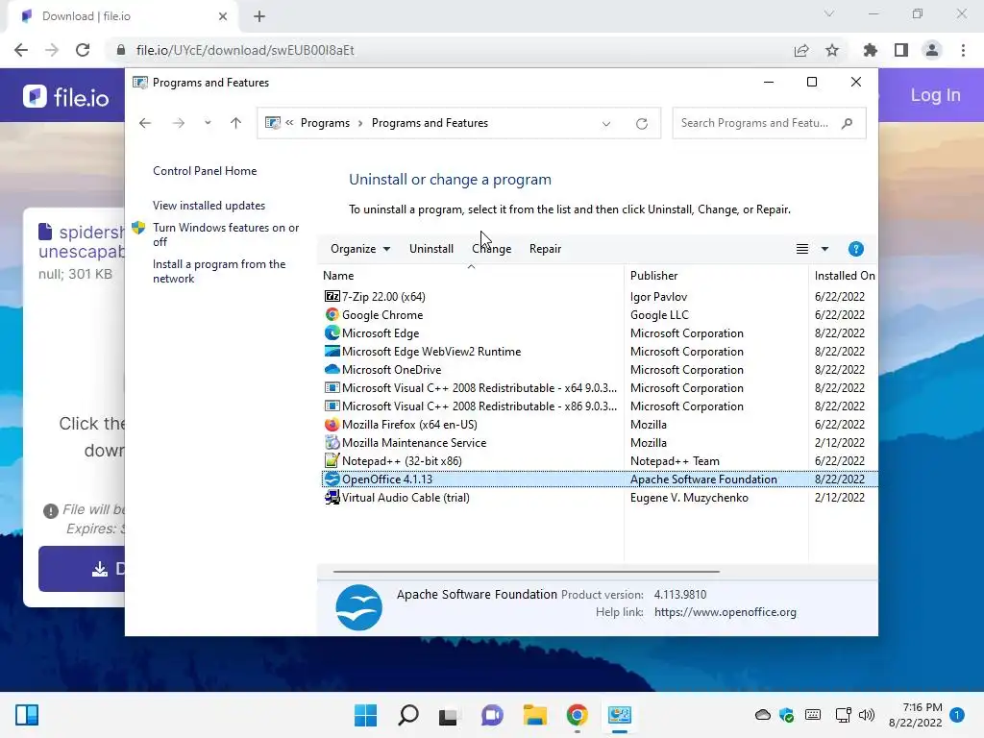Open View installed updates link
Image resolution: width=984 pixels, height=738 pixels.
[209, 206]
